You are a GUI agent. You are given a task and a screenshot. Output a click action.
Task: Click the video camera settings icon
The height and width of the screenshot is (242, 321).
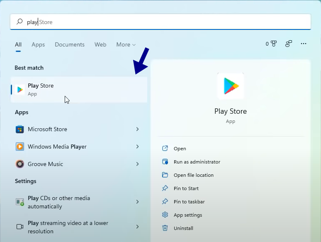[19, 227]
